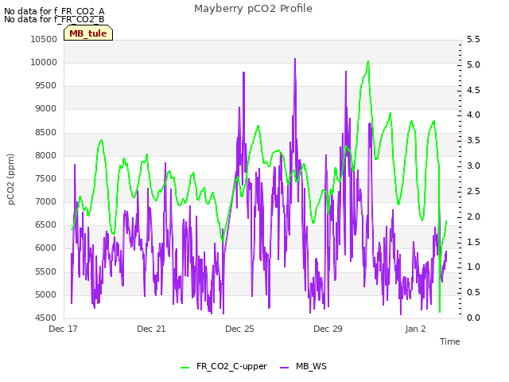Click the 3.0 right axis value
509x382 pixels.
tap(473, 166)
